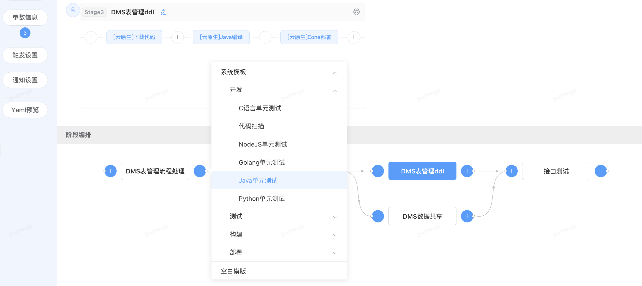Choose Python单元测试 template
Image resolution: width=642 pixels, height=286 pixels.
(279, 199)
